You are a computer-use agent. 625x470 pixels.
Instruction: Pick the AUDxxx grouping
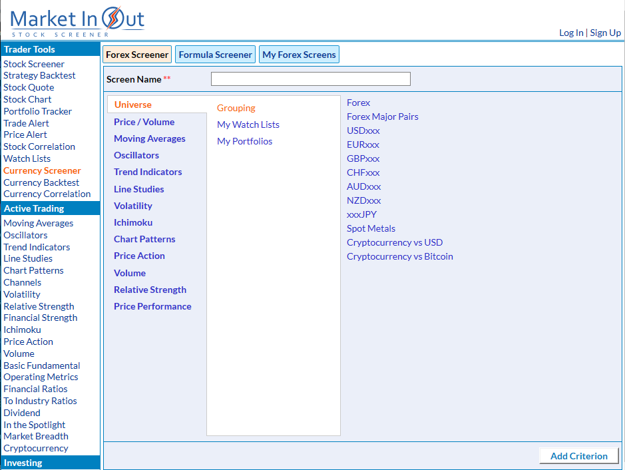[363, 186]
